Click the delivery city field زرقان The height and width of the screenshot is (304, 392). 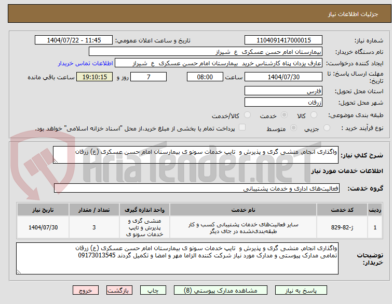coord(283,102)
